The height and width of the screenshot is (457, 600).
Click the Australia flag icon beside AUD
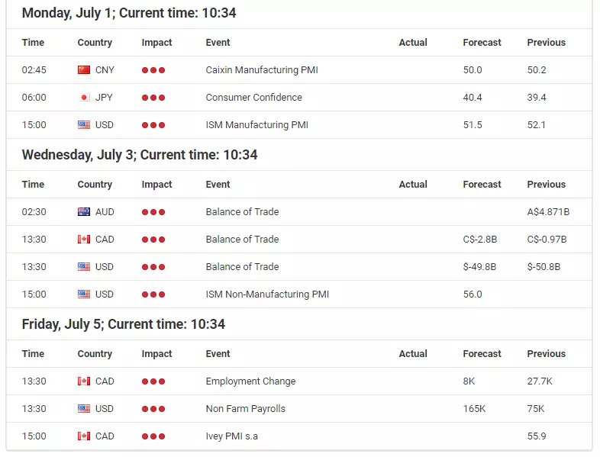(84, 212)
